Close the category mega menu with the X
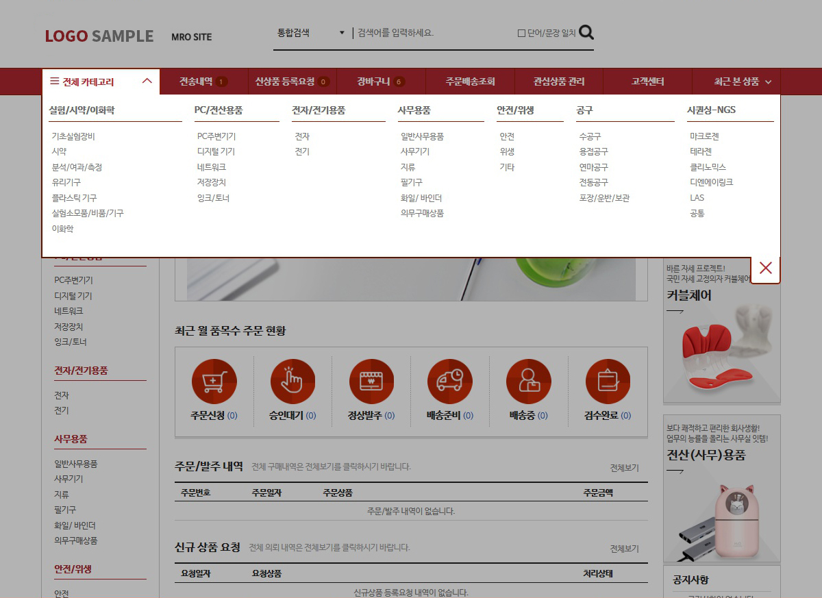The width and height of the screenshot is (822, 598). pos(765,269)
